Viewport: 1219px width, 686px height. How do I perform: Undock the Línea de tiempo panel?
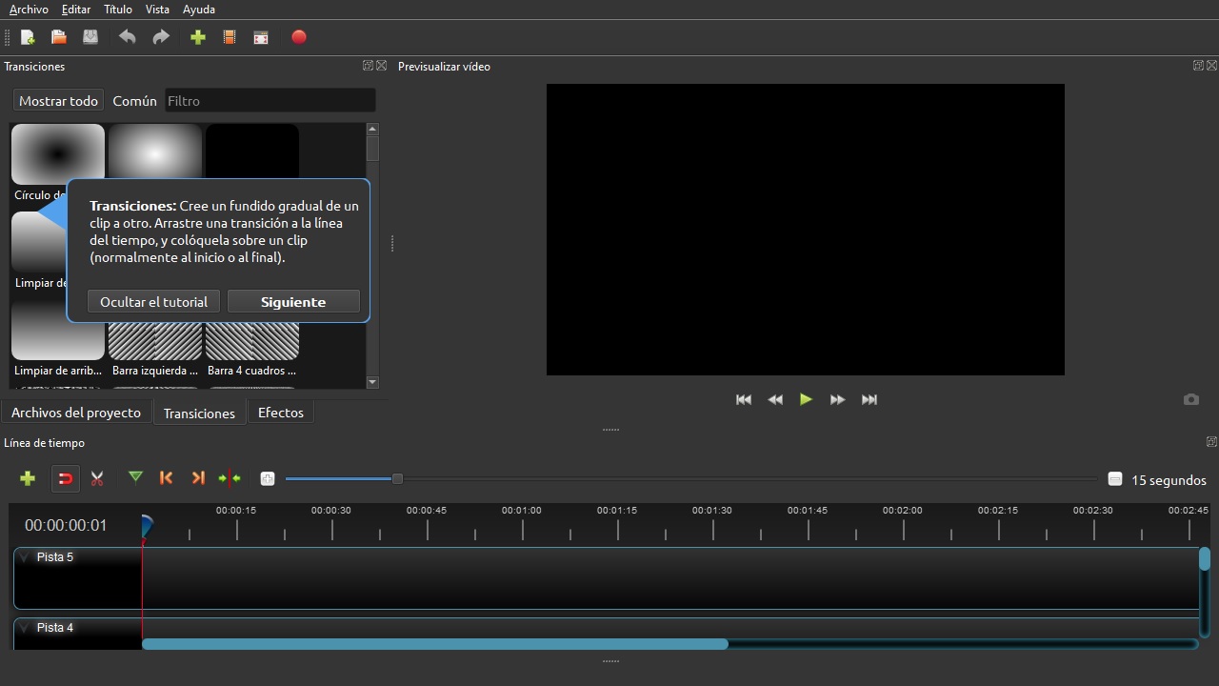[x=1211, y=442]
